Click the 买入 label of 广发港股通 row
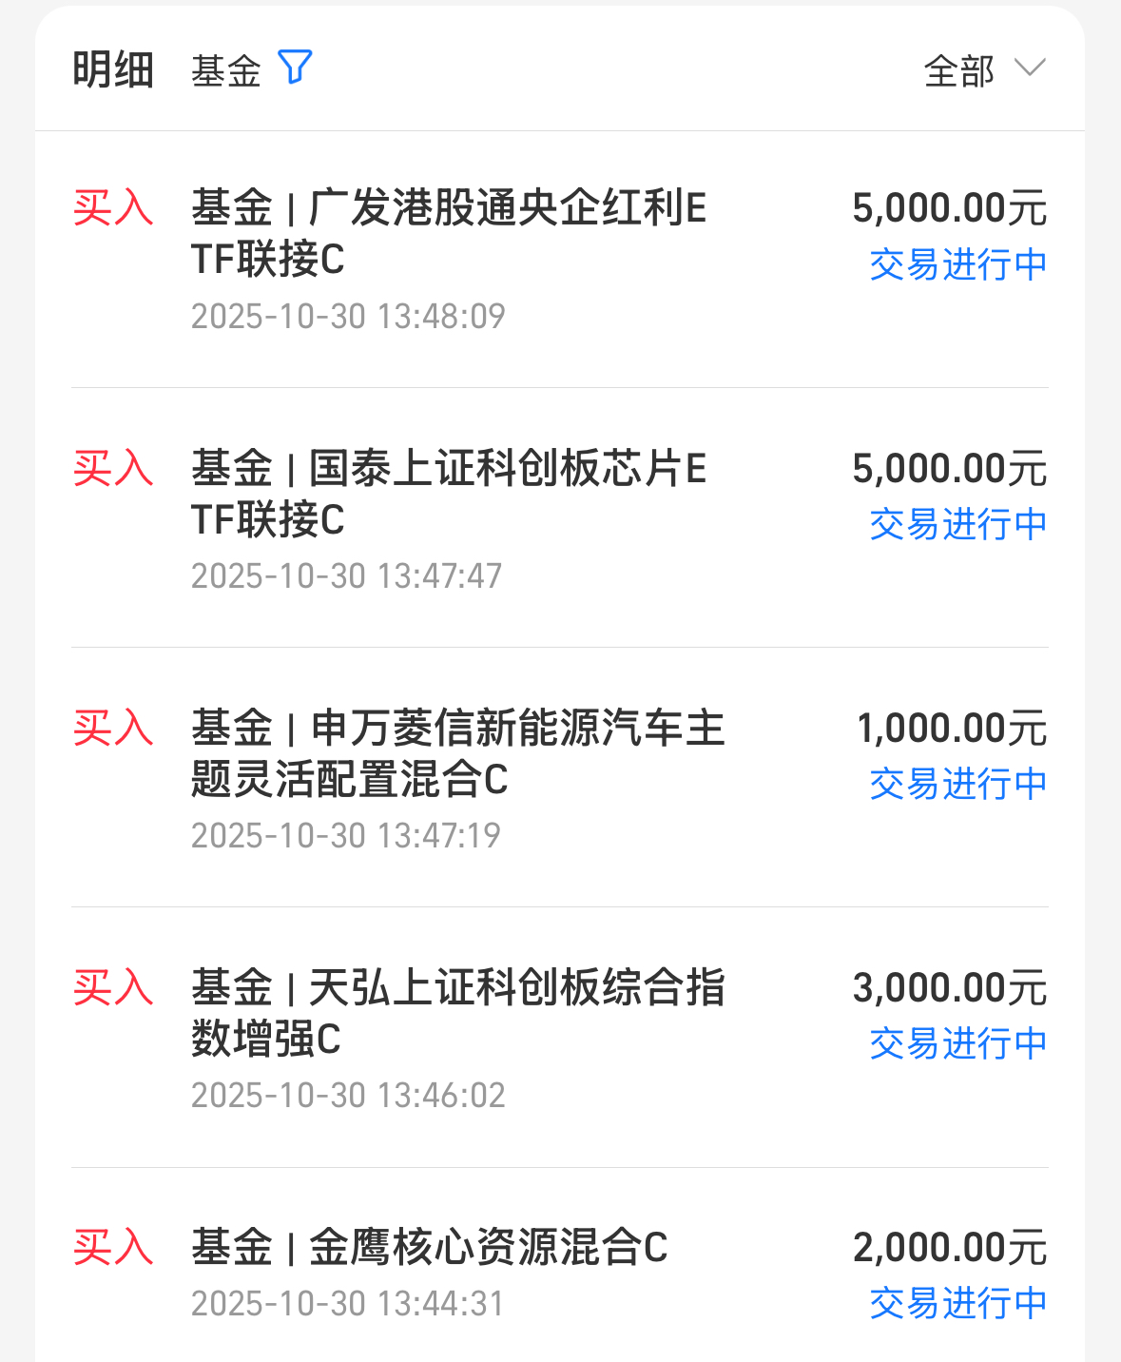The width and height of the screenshot is (1121, 1362). (113, 207)
